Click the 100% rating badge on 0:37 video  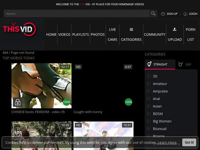click(128, 102)
